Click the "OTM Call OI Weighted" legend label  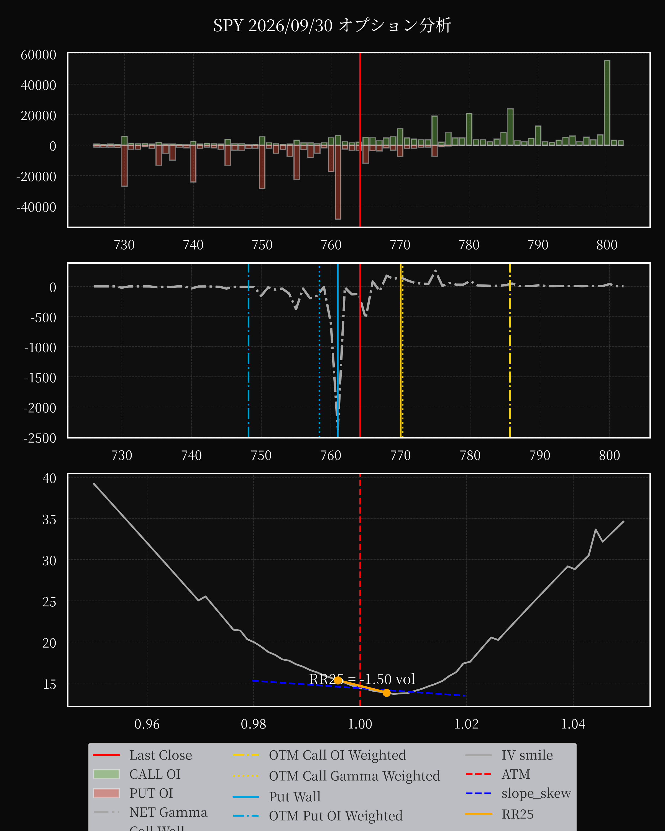pos(337,755)
